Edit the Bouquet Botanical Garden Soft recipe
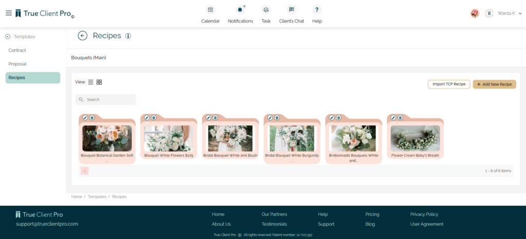Viewport: 526px width, 239px height. [85, 118]
